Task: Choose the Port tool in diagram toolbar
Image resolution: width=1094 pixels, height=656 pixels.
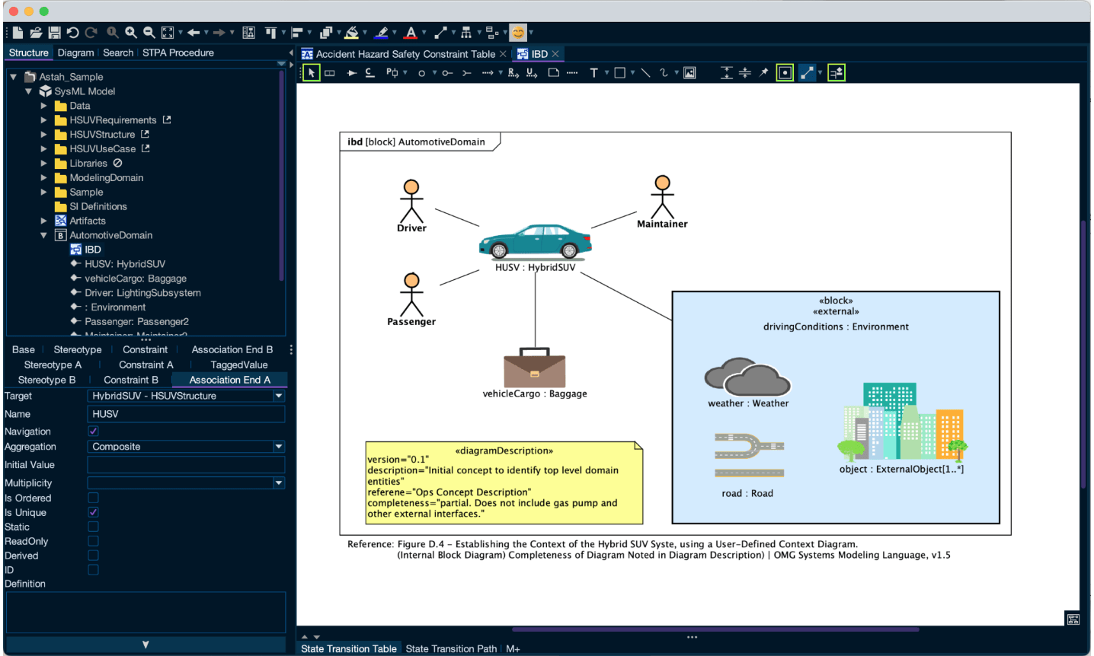Action: [390, 72]
